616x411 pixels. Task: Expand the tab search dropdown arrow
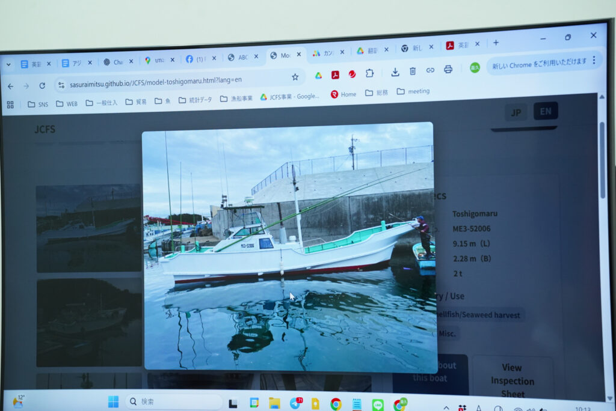[8, 64]
